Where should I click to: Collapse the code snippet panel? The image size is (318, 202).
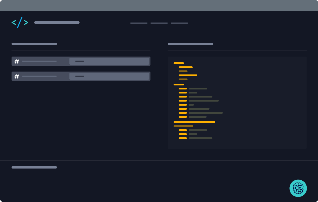[x=237, y=102]
